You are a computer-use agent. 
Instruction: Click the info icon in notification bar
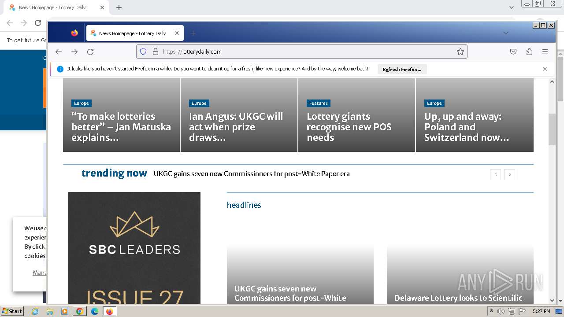pyautogui.click(x=60, y=69)
